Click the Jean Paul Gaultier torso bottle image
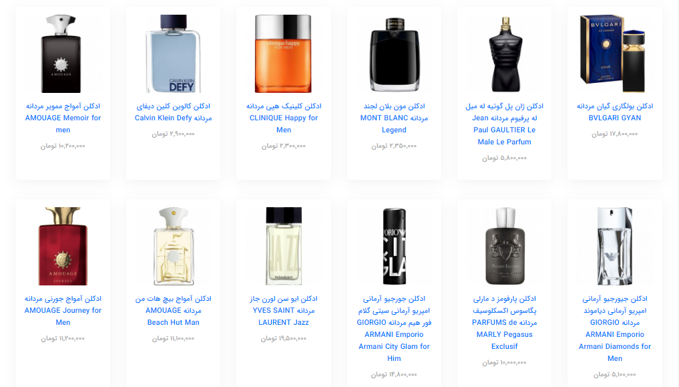 (x=505, y=53)
